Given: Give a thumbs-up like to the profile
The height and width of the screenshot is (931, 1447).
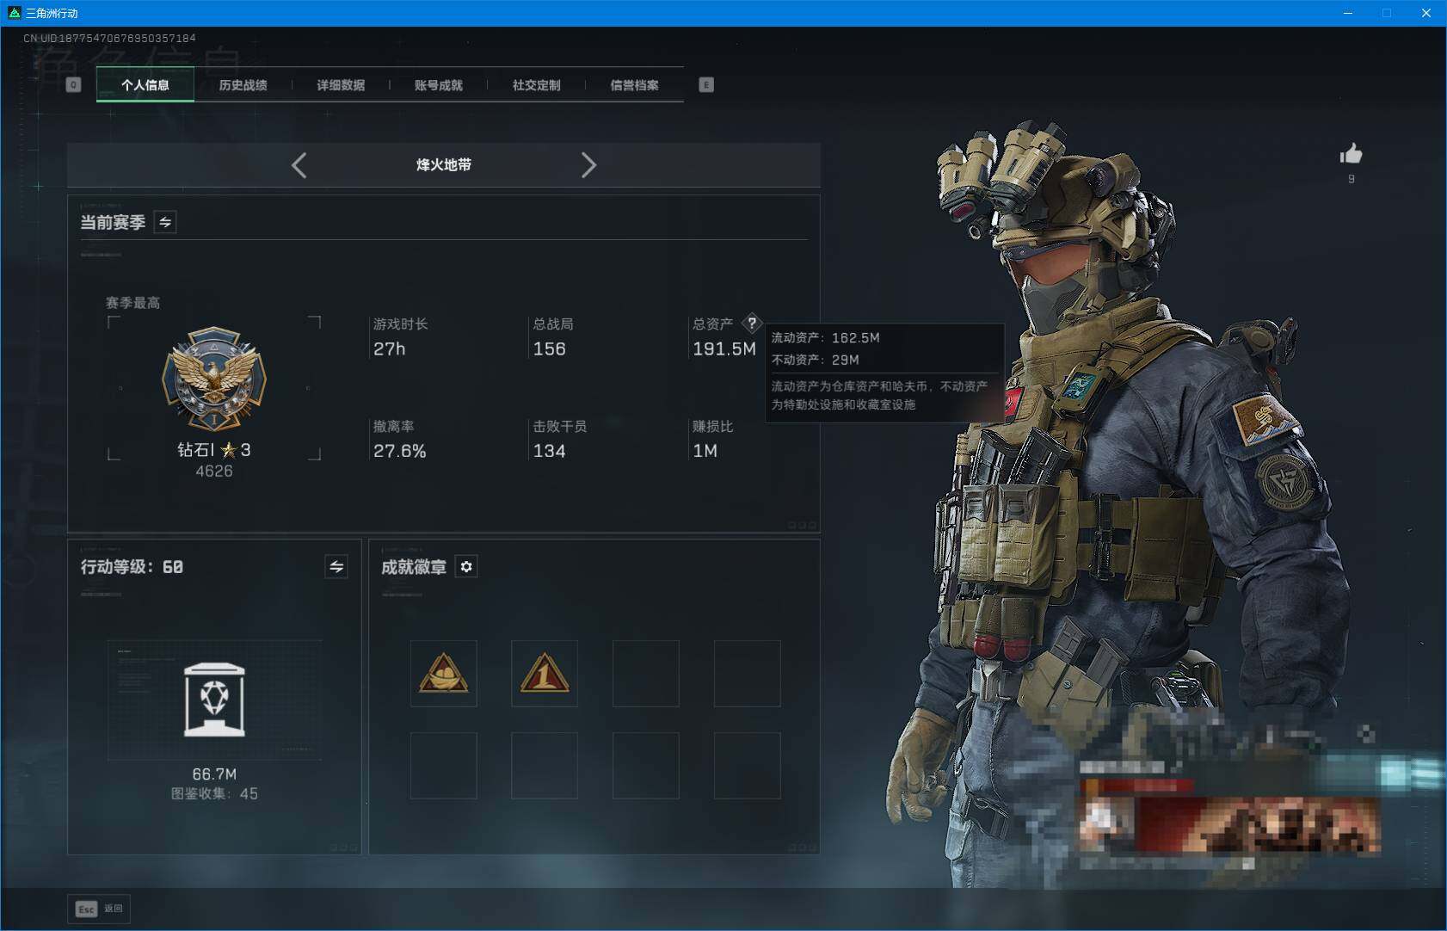Looking at the screenshot, I should [x=1351, y=154].
